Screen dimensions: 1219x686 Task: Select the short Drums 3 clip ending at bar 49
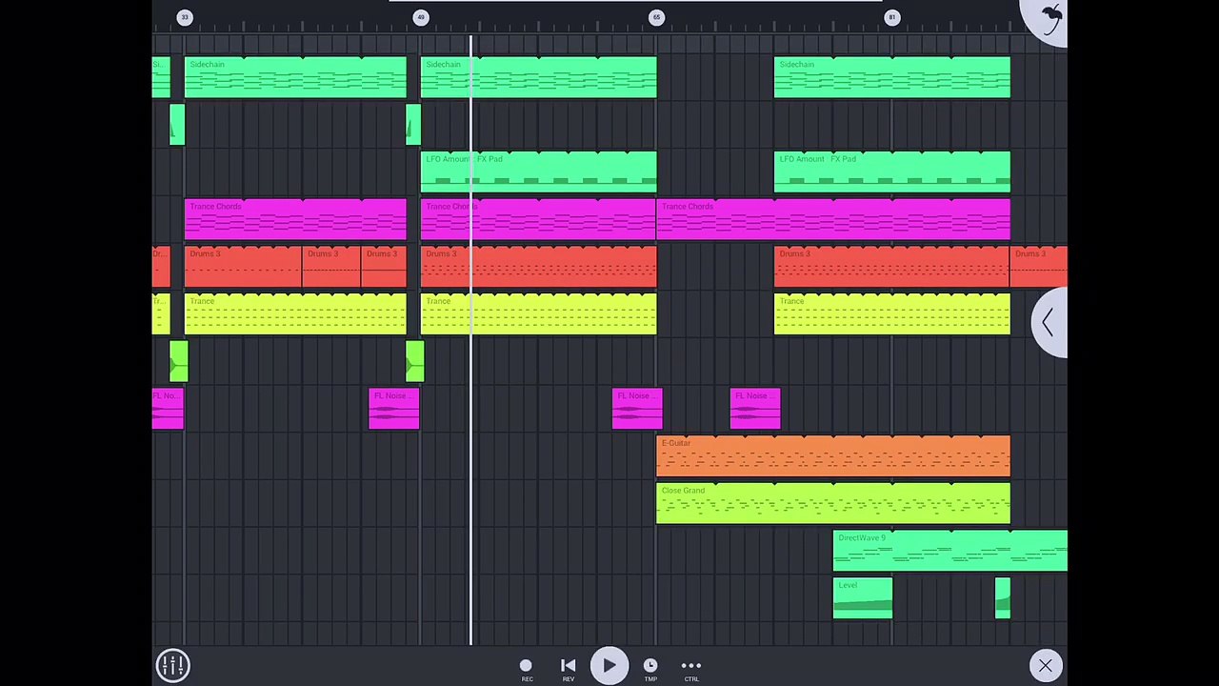(384, 267)
